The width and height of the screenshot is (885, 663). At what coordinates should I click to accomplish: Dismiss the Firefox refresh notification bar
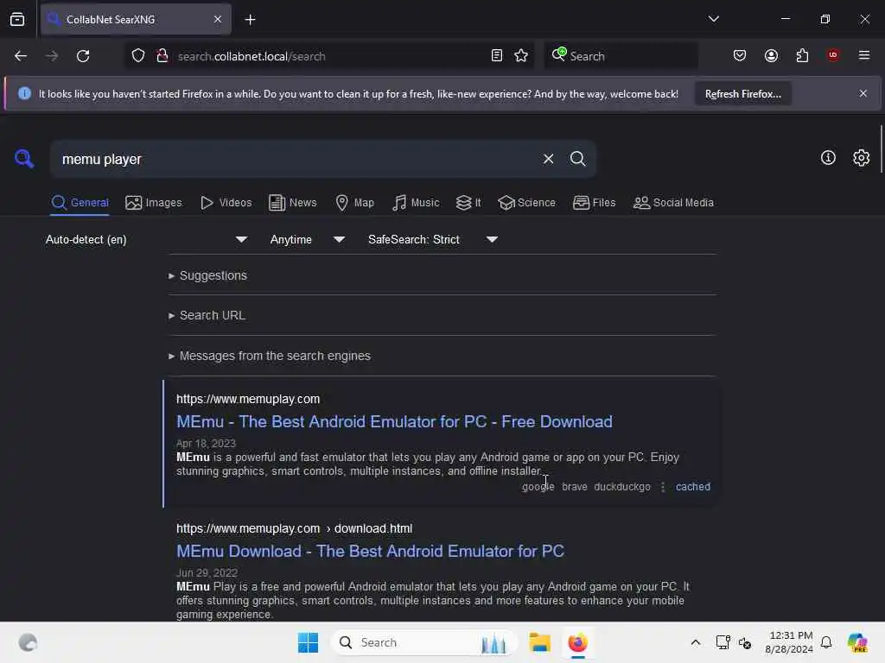pos(863,93)
